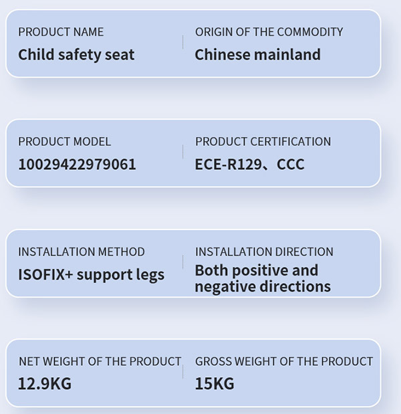Click the INSTALLATION METHOD label

click(x=82, y=252)
